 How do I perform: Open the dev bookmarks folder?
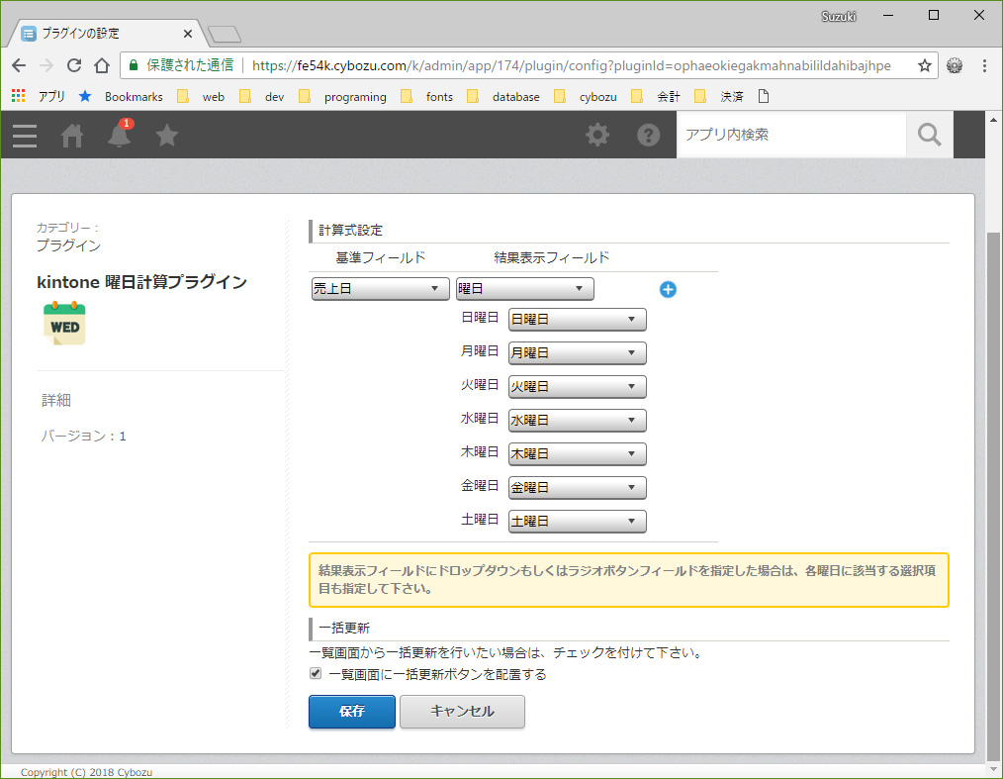[261, 96]
